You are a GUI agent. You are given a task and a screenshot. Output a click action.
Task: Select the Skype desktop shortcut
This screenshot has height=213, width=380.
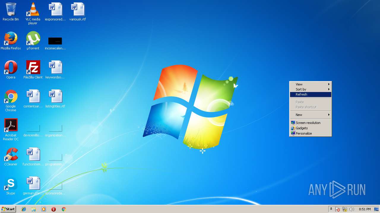coord(11,186)
